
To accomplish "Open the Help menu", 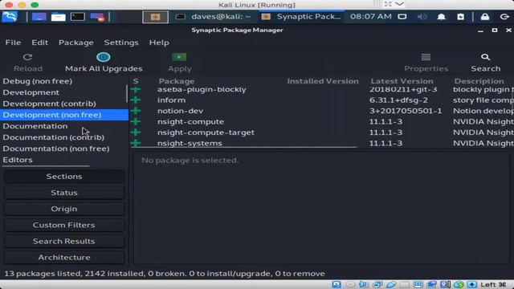I will (x=159, y=43).
